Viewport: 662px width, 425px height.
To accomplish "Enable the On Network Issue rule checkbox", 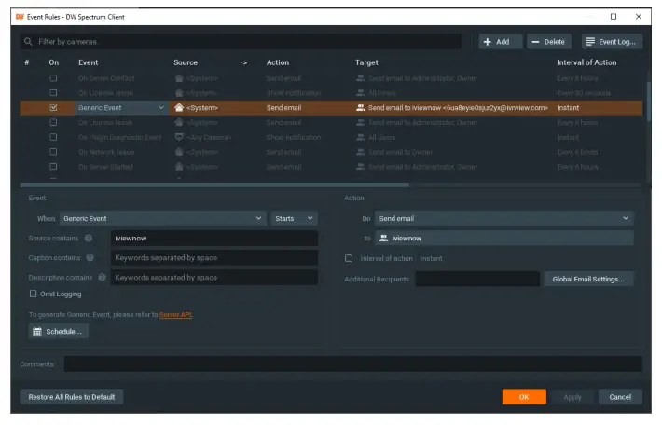I will pos(53,152).
